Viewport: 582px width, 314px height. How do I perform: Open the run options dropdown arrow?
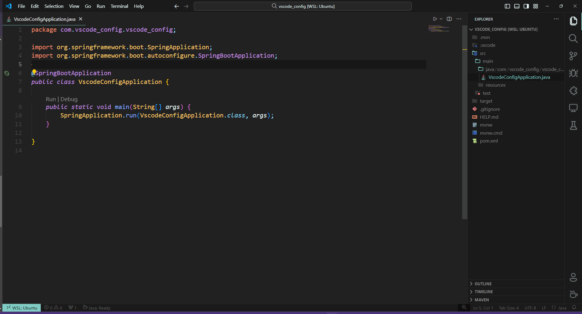pos(441,19)
